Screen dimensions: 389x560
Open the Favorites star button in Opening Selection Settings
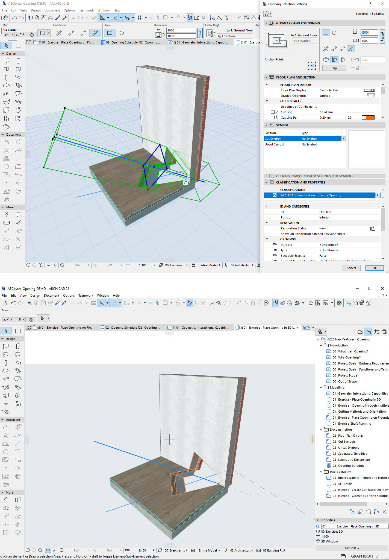coord(268,13)
